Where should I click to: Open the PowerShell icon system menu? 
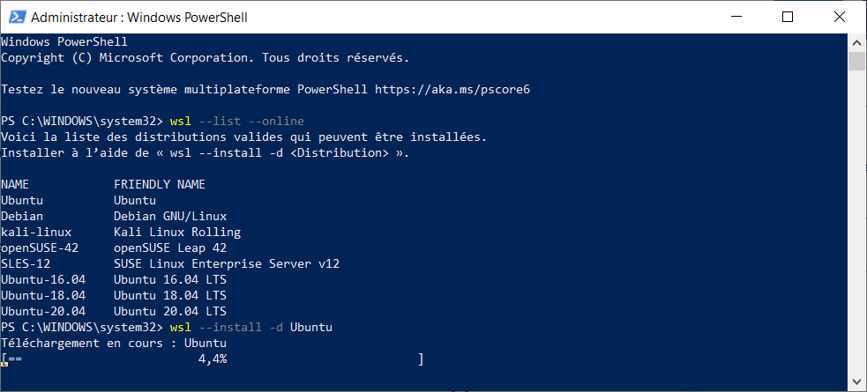pos(15,17)
